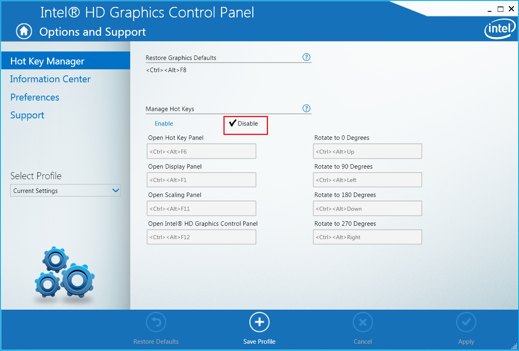
Task: Click the Restore Graphics Defaults heading
Action: pos(181,58)
